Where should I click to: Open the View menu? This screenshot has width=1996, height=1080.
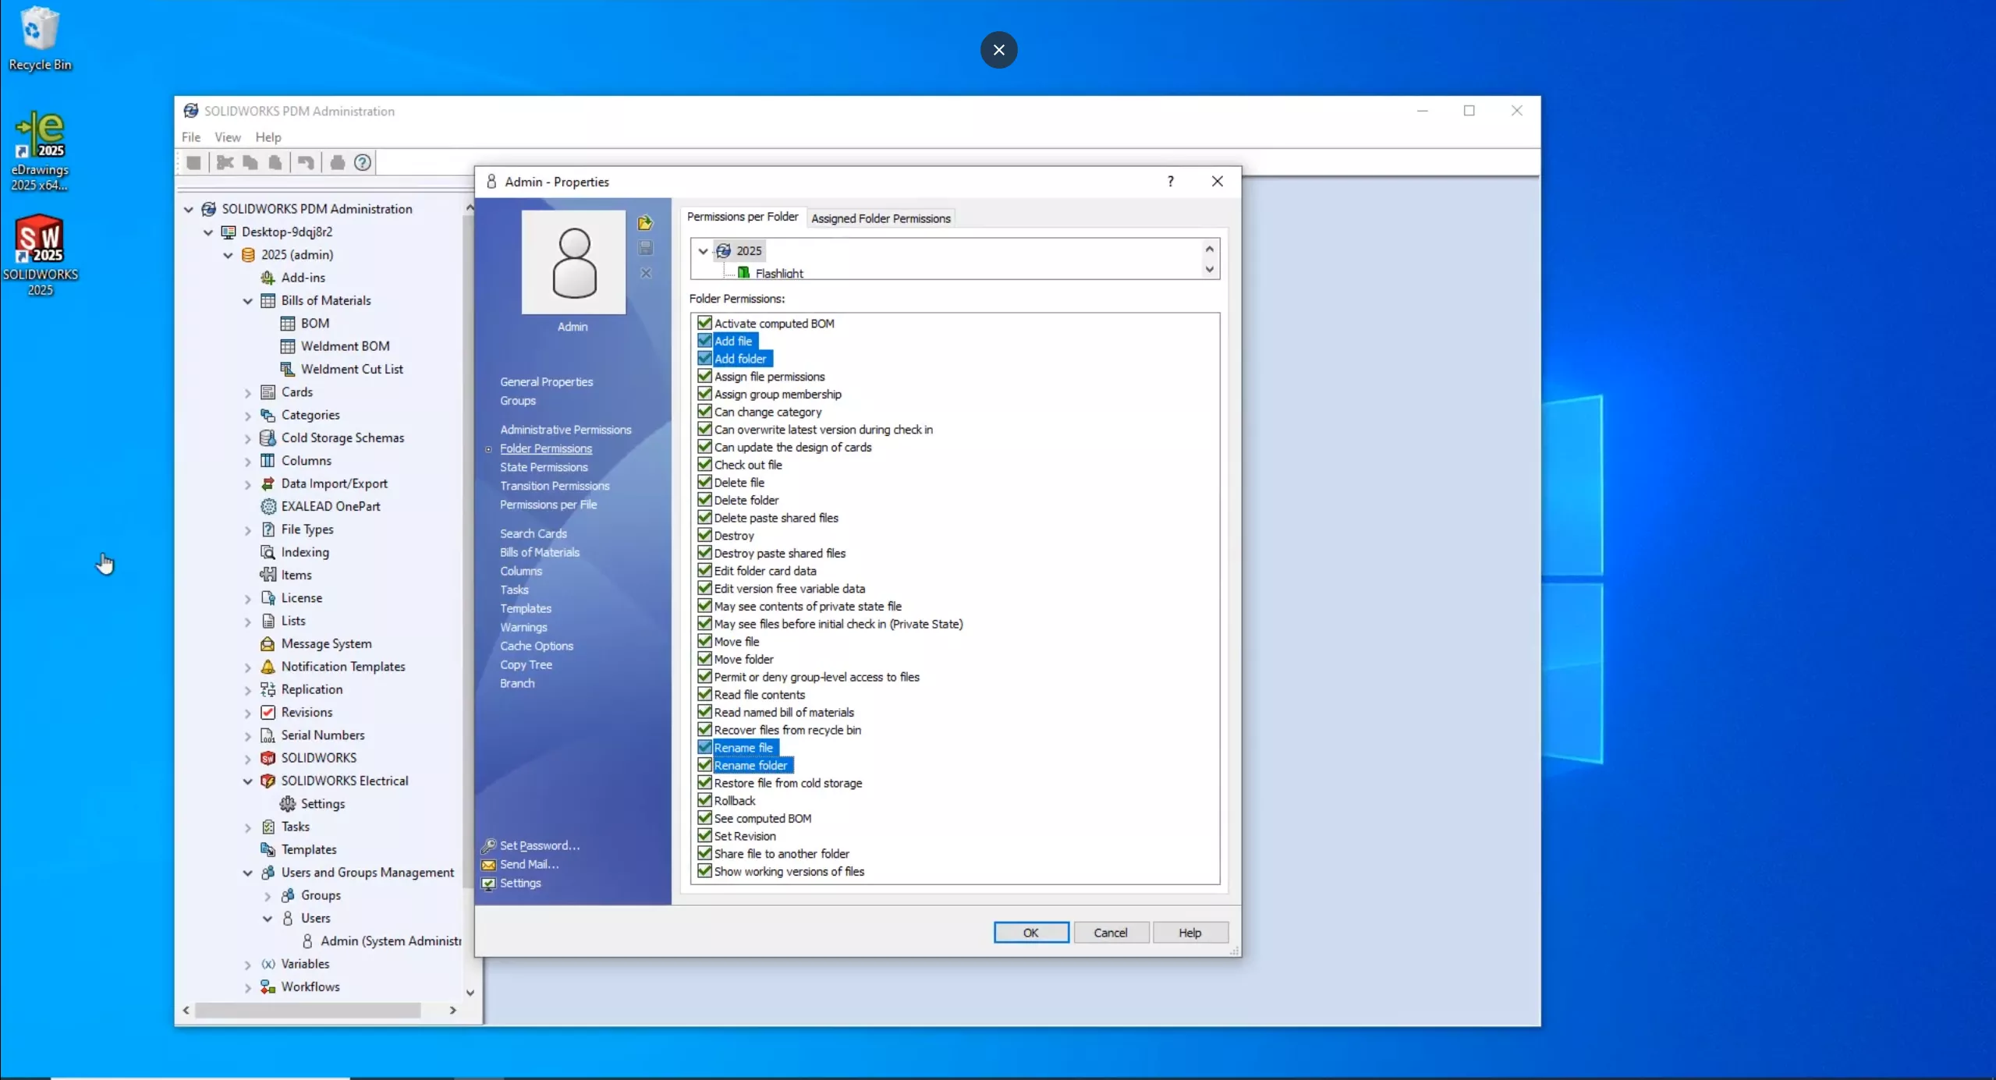pyautogui.click(x=228, y=137)
